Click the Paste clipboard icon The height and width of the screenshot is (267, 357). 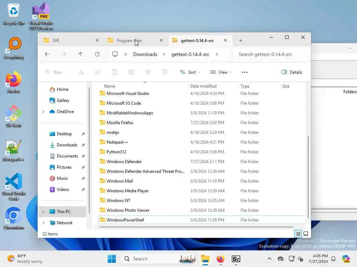click(x=115, y=72)
